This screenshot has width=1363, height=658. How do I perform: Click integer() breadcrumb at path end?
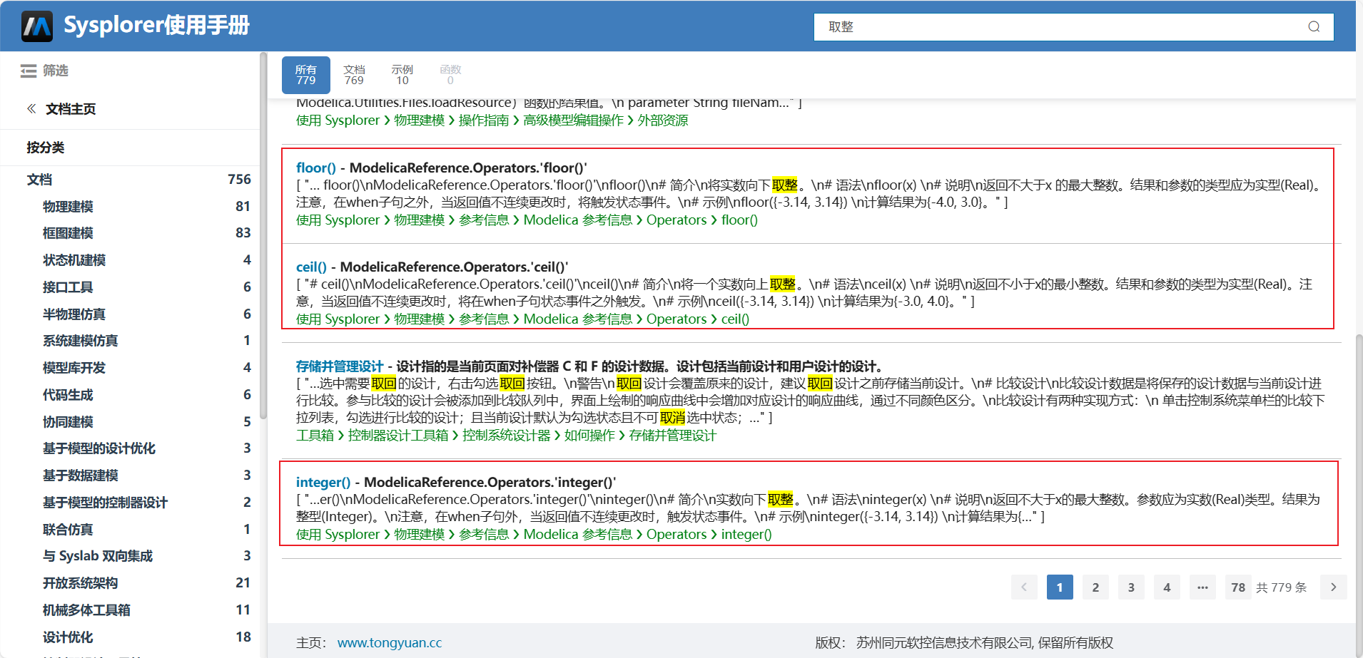tap(746, 535)
